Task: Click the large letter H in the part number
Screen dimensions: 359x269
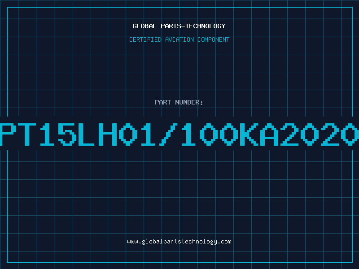Action: 108,134
